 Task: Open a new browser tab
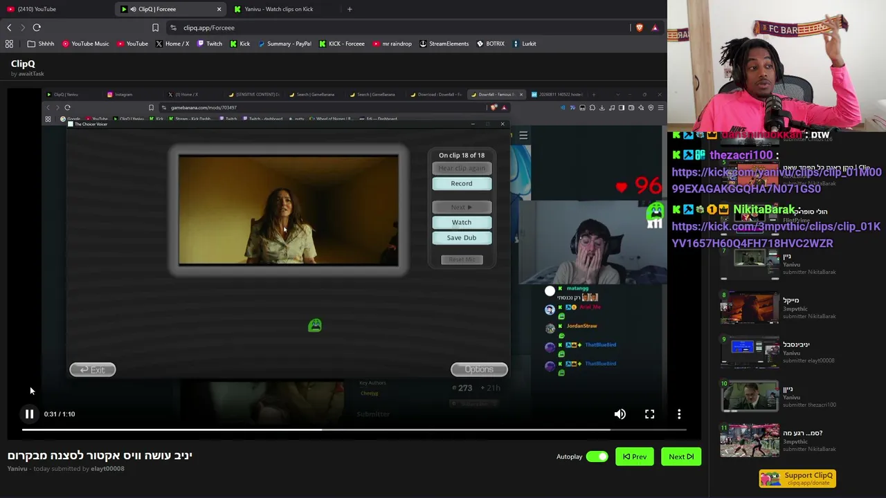point(350,9)
